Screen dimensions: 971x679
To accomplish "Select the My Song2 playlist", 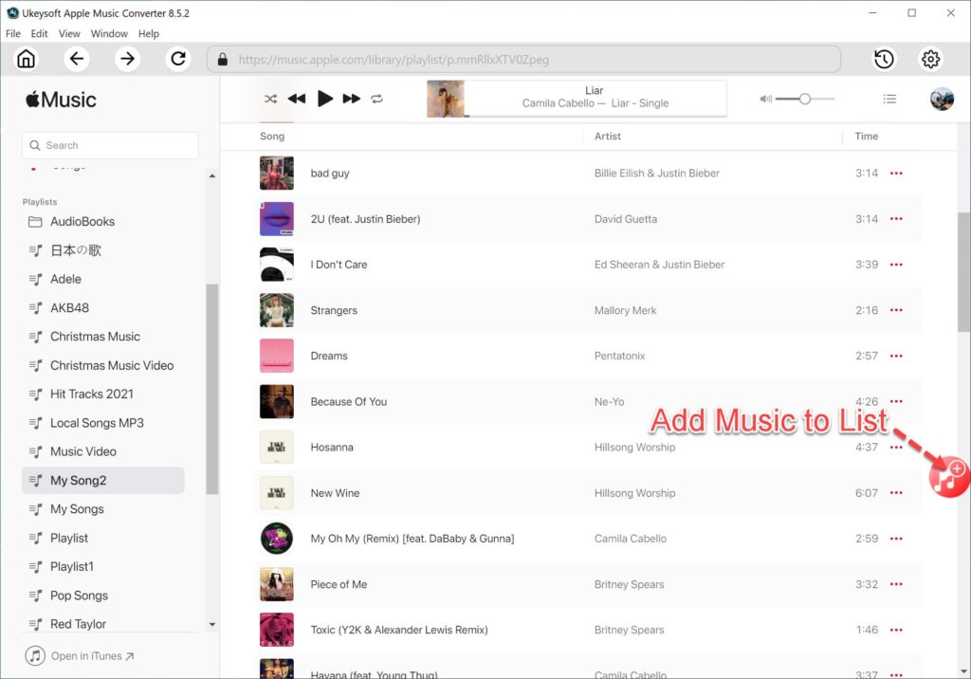I will [x=102, y=481].
